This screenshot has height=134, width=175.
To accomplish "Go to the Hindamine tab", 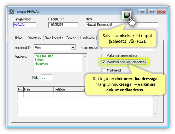I will (x=87, y=38).
